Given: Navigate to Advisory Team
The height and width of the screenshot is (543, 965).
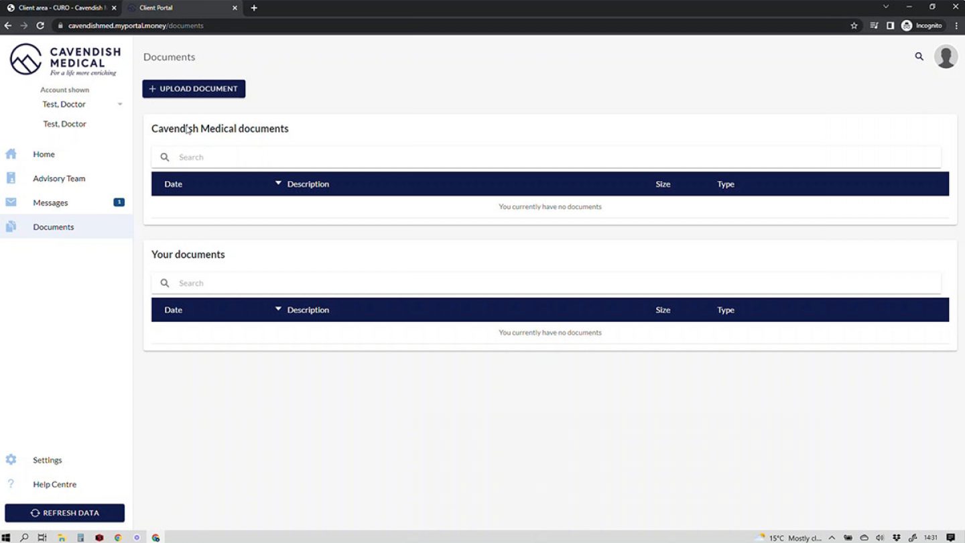Looking at the screenshot, I should pyautogui.click(x=59, y=178).
